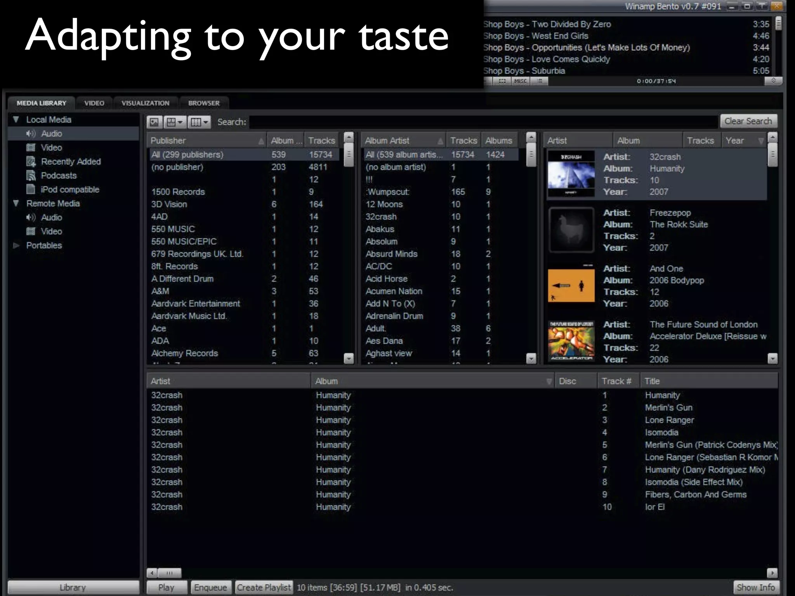
Task: Click the Title column header
Action: point(709,381)
